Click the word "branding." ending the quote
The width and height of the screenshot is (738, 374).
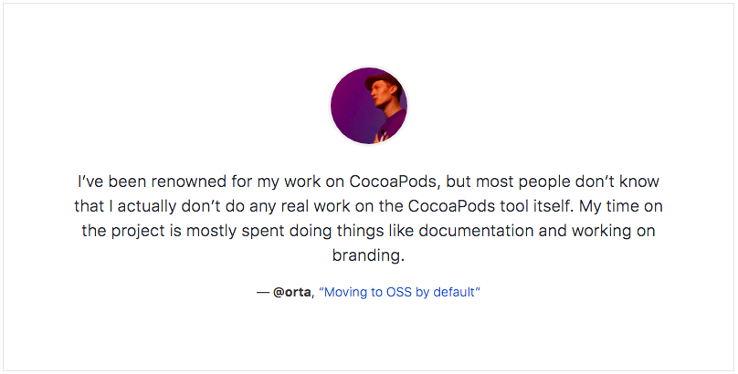coord(368,255)
